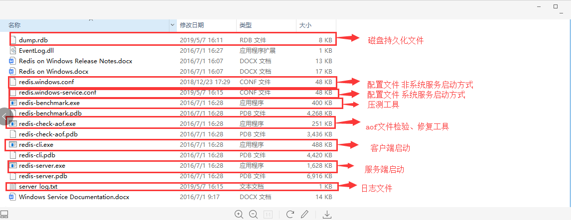571x220 pixels.
Task: Go to the previous image with the left arrow
Action: pos(5,117)
